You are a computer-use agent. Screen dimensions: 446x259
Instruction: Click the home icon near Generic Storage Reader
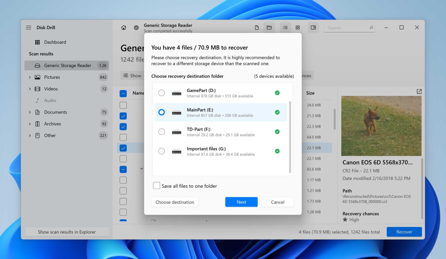click(123, 28)
